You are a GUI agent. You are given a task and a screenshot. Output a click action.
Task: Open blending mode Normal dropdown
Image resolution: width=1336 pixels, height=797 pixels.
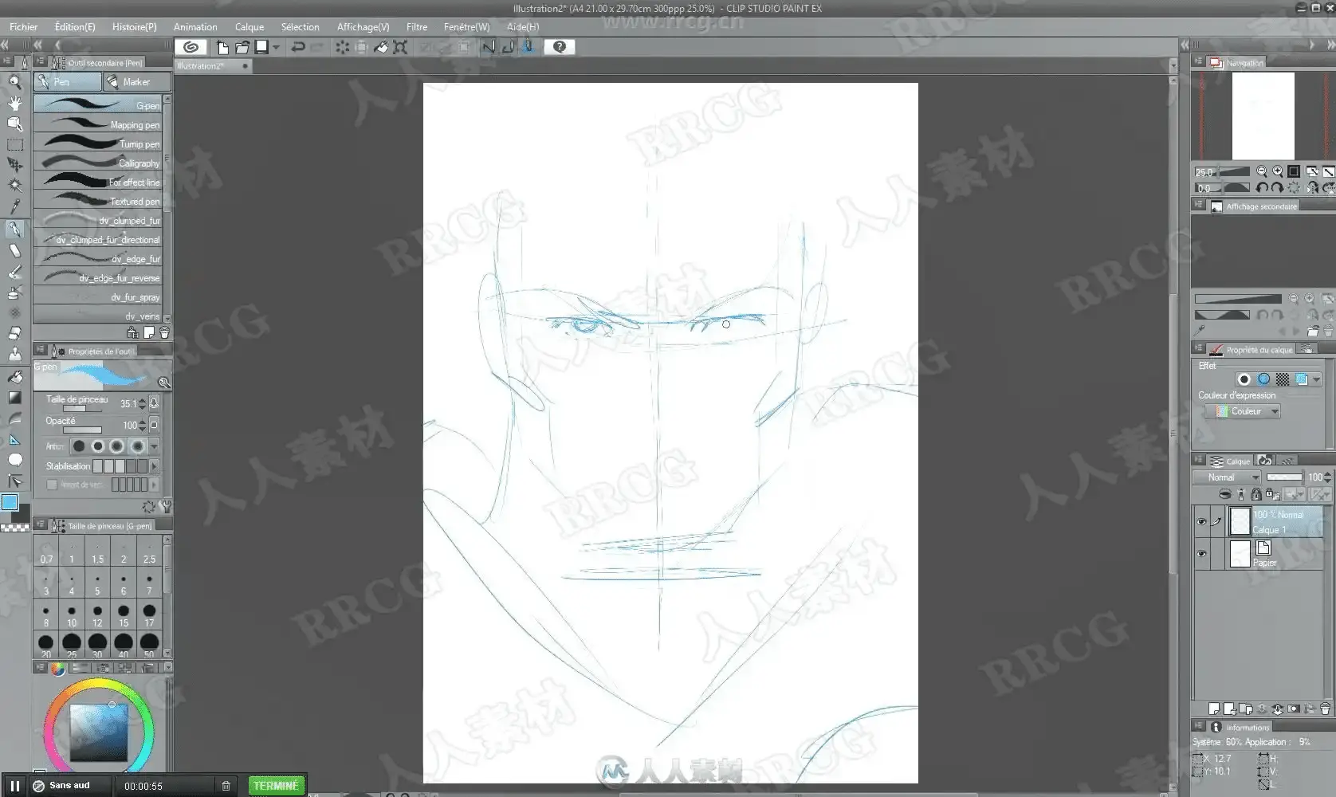tap(1227, 477)
